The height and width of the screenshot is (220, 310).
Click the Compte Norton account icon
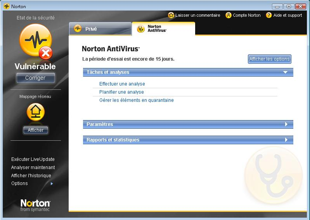[229, 15]
